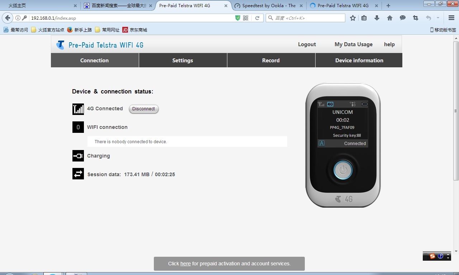Open the downloads arrow icon
The height and width of the screenshot is (275, 459).
(377, 18)
